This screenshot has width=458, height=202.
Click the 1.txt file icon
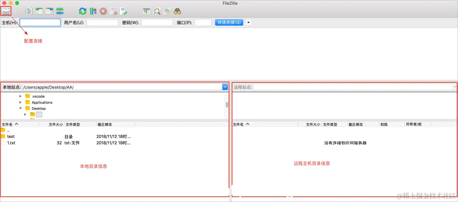coord(3,143)
